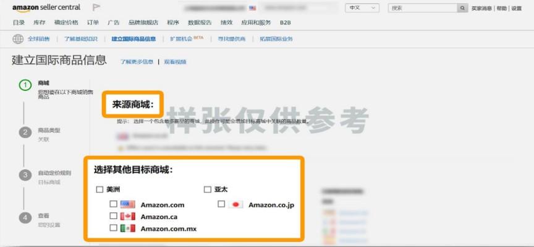Click the globe icon before 全球销售

click(x=18, y=39)
